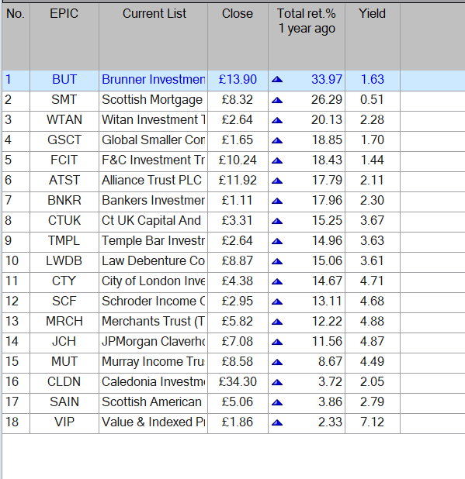Click the up arrow icon in TMPL row

click(277, 241)
